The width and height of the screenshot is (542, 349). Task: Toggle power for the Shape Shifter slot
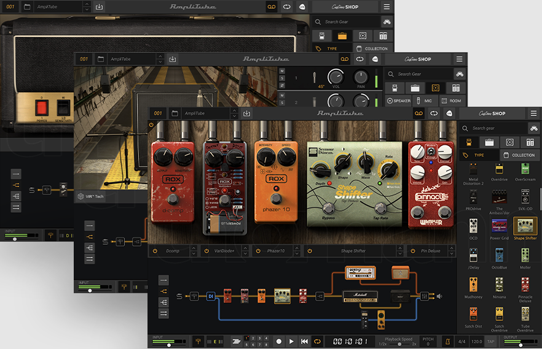coord(310,251)
